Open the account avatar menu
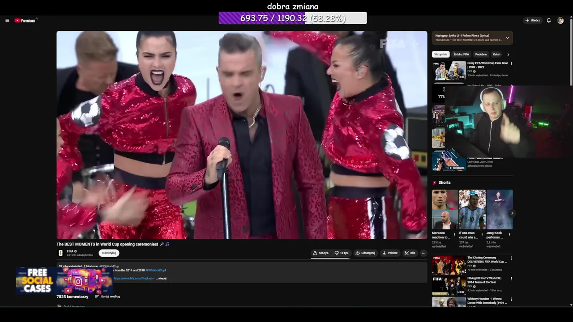Image resolution: width=573 pixels, height=322 pixels. [560, 21]
